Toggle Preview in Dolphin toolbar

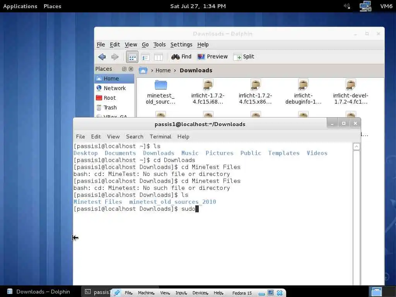click(212, 56)
